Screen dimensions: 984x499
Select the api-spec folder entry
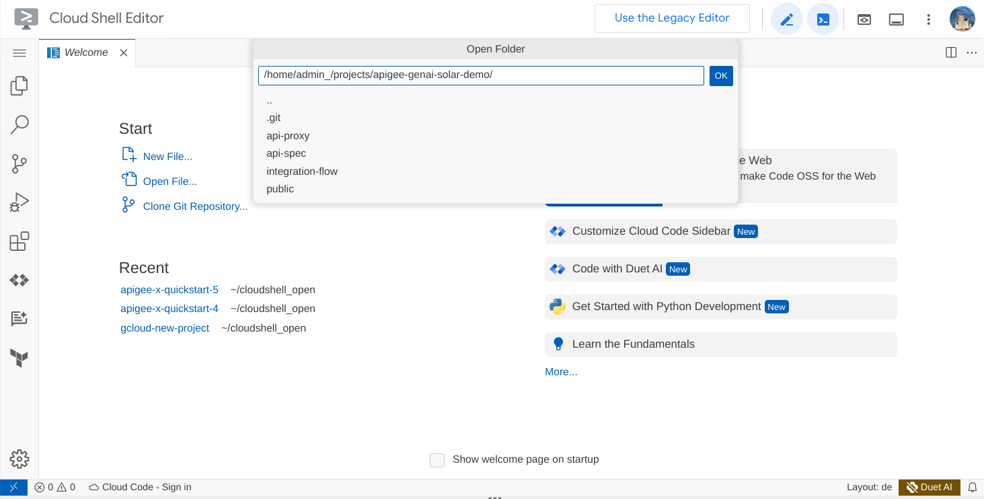496,153
